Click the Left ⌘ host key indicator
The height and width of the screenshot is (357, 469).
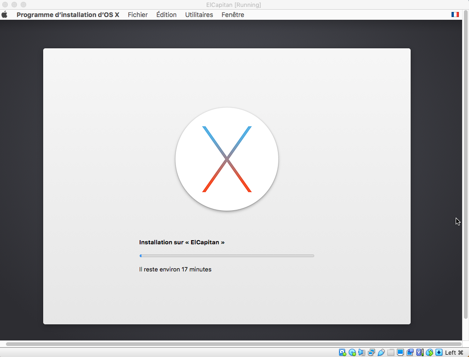454,352
